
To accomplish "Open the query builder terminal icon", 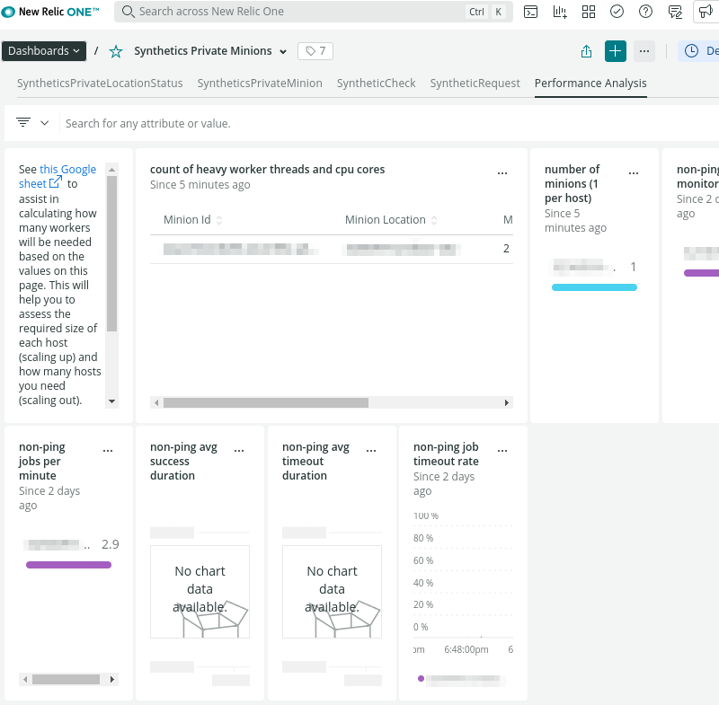I will pyautogui.click(x=531, y=12).
